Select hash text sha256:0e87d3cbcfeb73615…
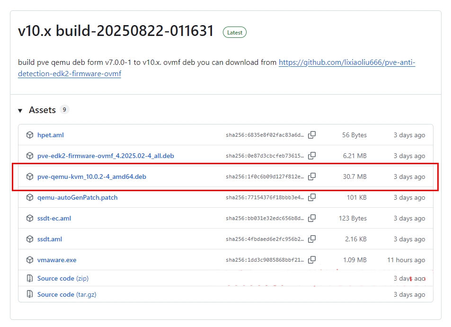The width and height of the screenshot is (451, 327). tap(265, 156)
